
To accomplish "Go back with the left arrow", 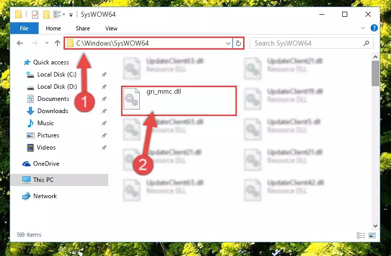I will coord(20,43).
